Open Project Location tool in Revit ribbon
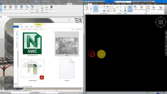This screenshot has height=94, width=167. [10, 8]
